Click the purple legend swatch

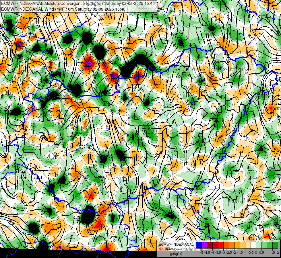tap(204, 245)
